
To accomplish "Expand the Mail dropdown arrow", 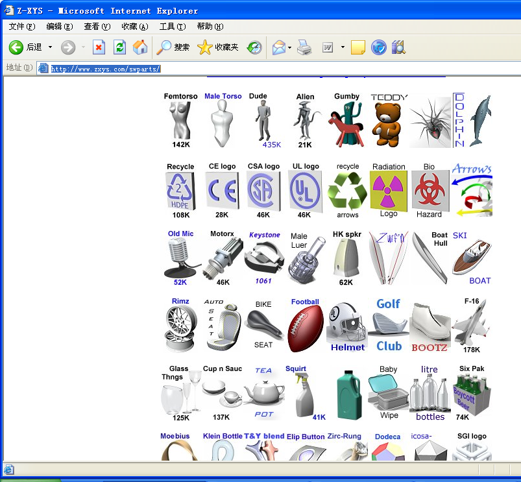I will pyautogui.click(x=290, y=47).
